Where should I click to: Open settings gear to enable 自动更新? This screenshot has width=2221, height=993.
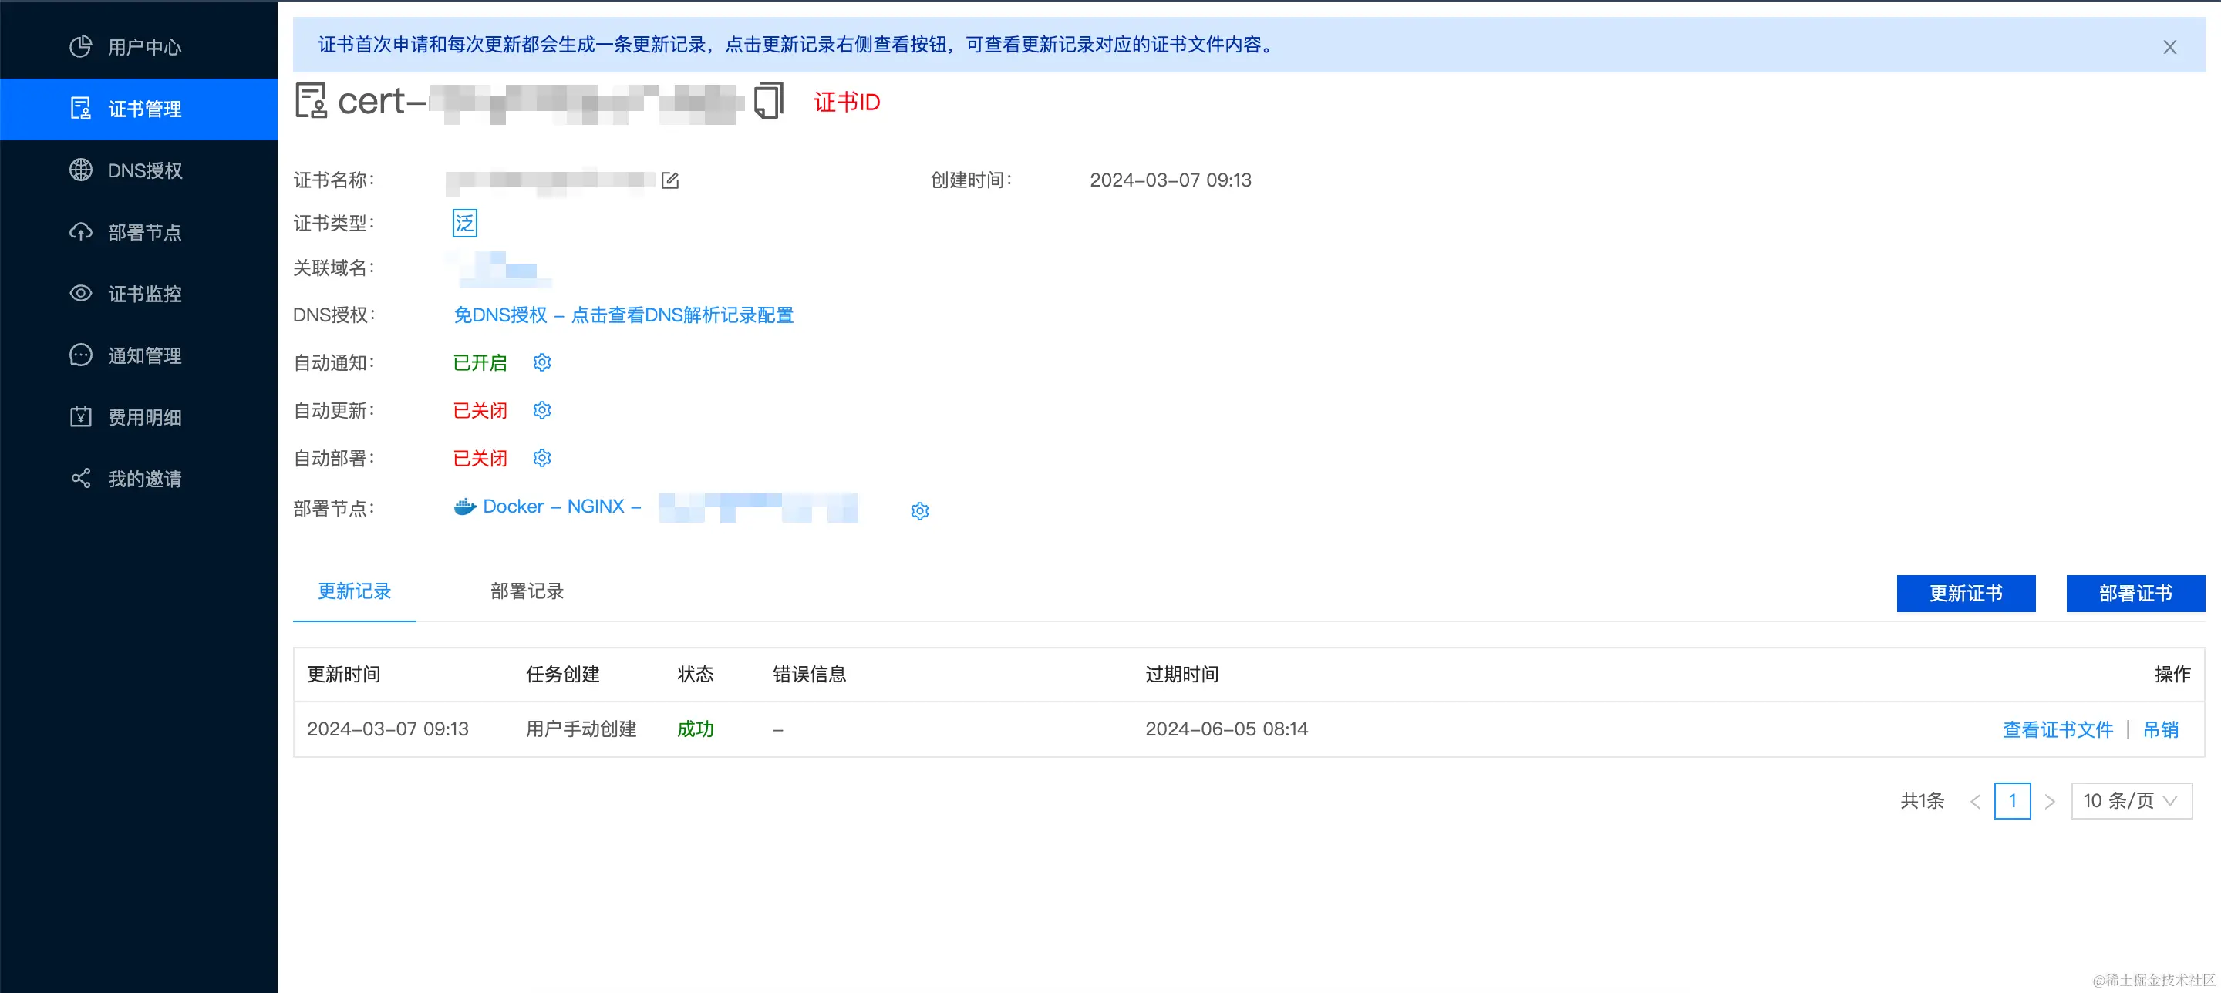541,409
